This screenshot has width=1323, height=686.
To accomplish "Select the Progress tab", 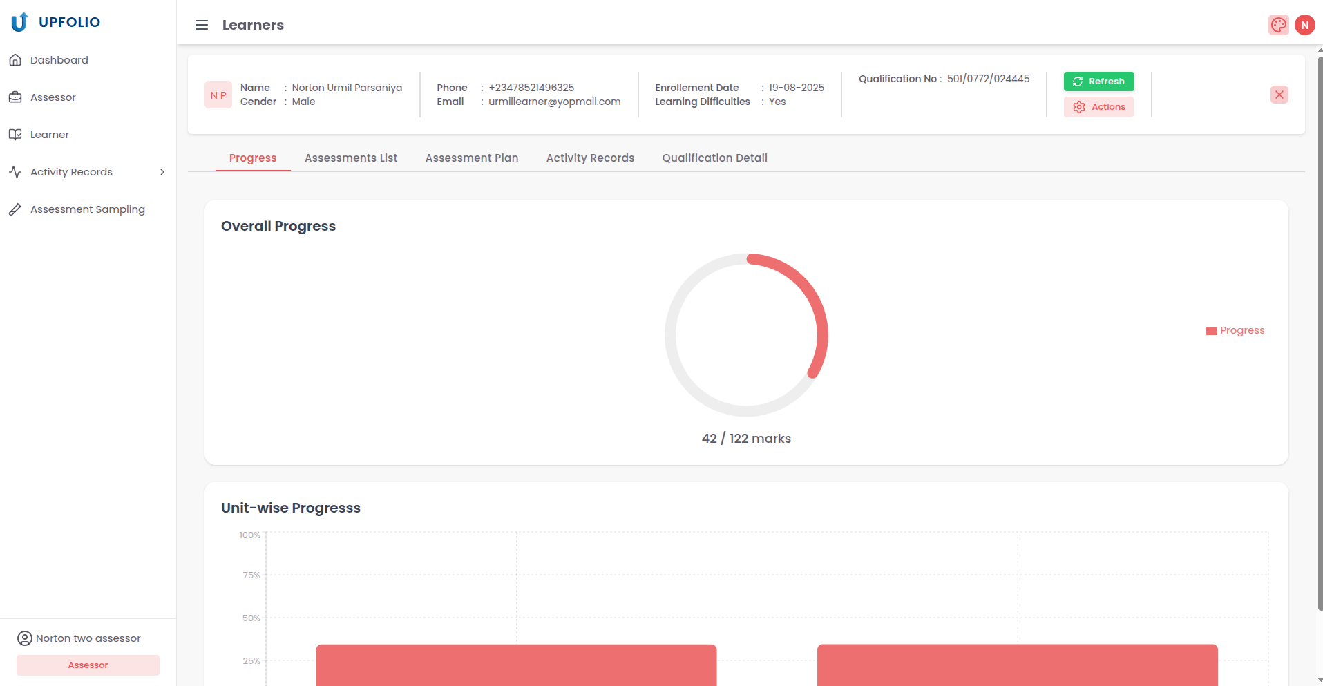I will coord(252,158).
